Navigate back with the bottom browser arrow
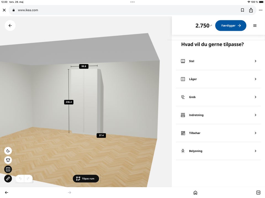Screen dimensions: 265x198 [6, 192]
